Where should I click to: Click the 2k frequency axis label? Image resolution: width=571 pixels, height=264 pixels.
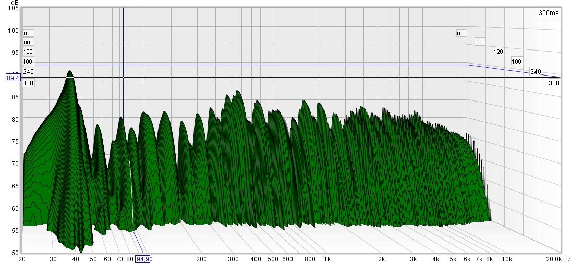click(x=381, y=259)
